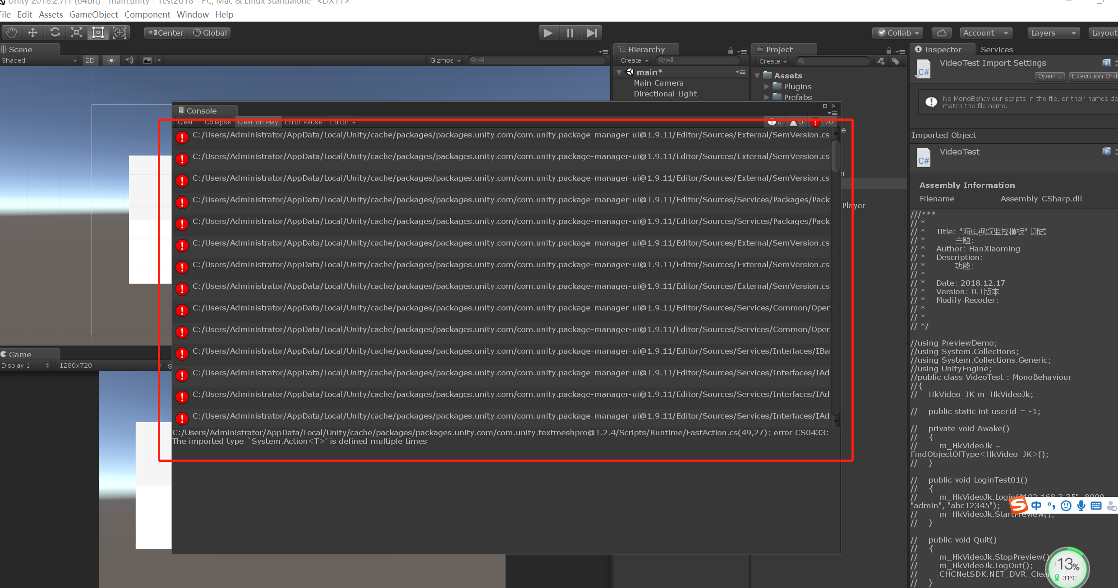The image size is (1118, 588).
Task: Open Create dropdown in Project panel
Action: [773, 61]
